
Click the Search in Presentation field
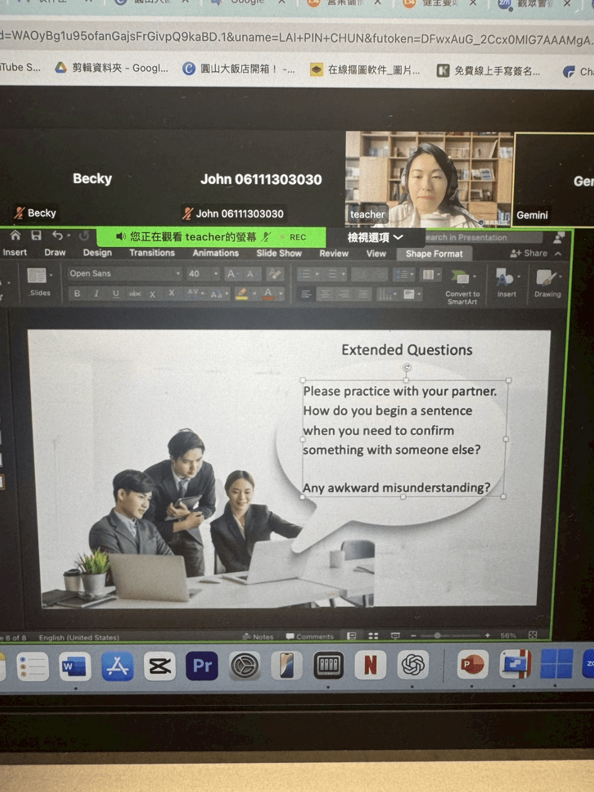483,237
